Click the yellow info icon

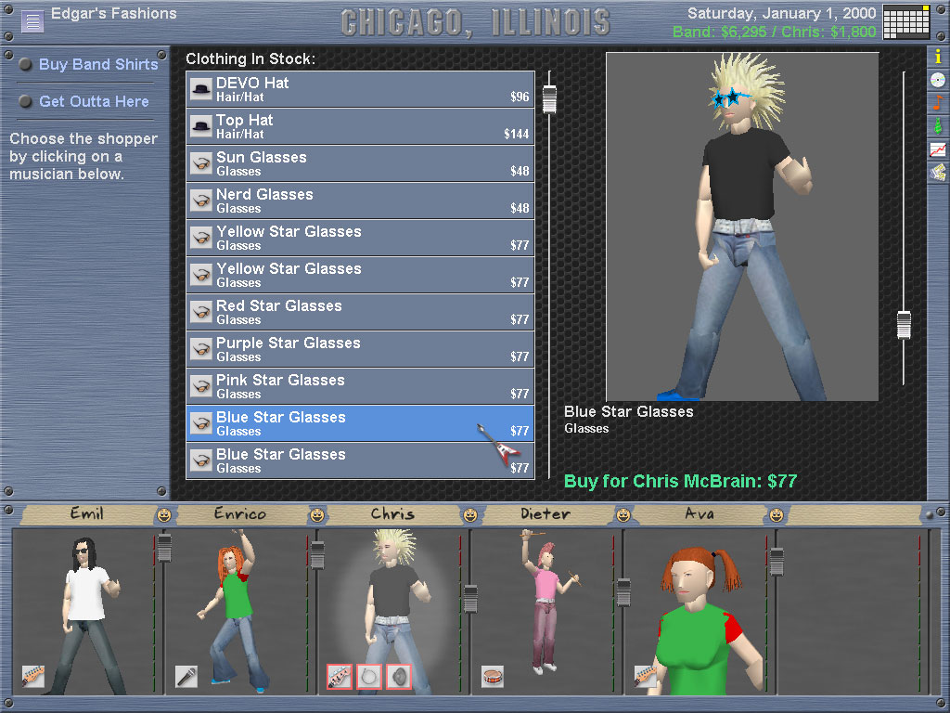pyautogui.click(x=938, y=57)
